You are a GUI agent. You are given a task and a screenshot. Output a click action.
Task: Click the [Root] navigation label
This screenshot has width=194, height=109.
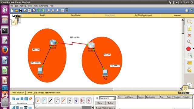pyautogui.click(x=42, y=15)
